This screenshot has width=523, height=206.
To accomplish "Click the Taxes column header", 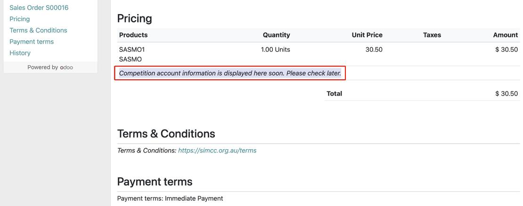I will coord(432,35).
